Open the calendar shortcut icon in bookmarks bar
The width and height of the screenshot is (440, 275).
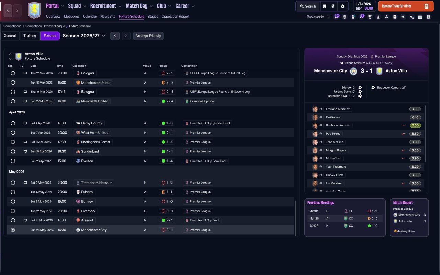(x=420, y=17)
